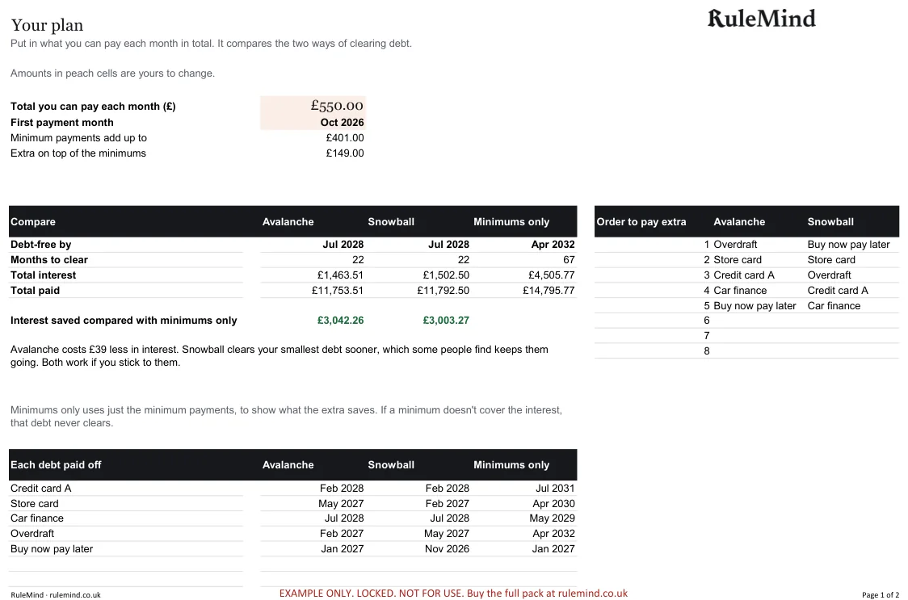Click the 'Each debt paid off' header
The image size is (908, 600).
tap(56, 464)
